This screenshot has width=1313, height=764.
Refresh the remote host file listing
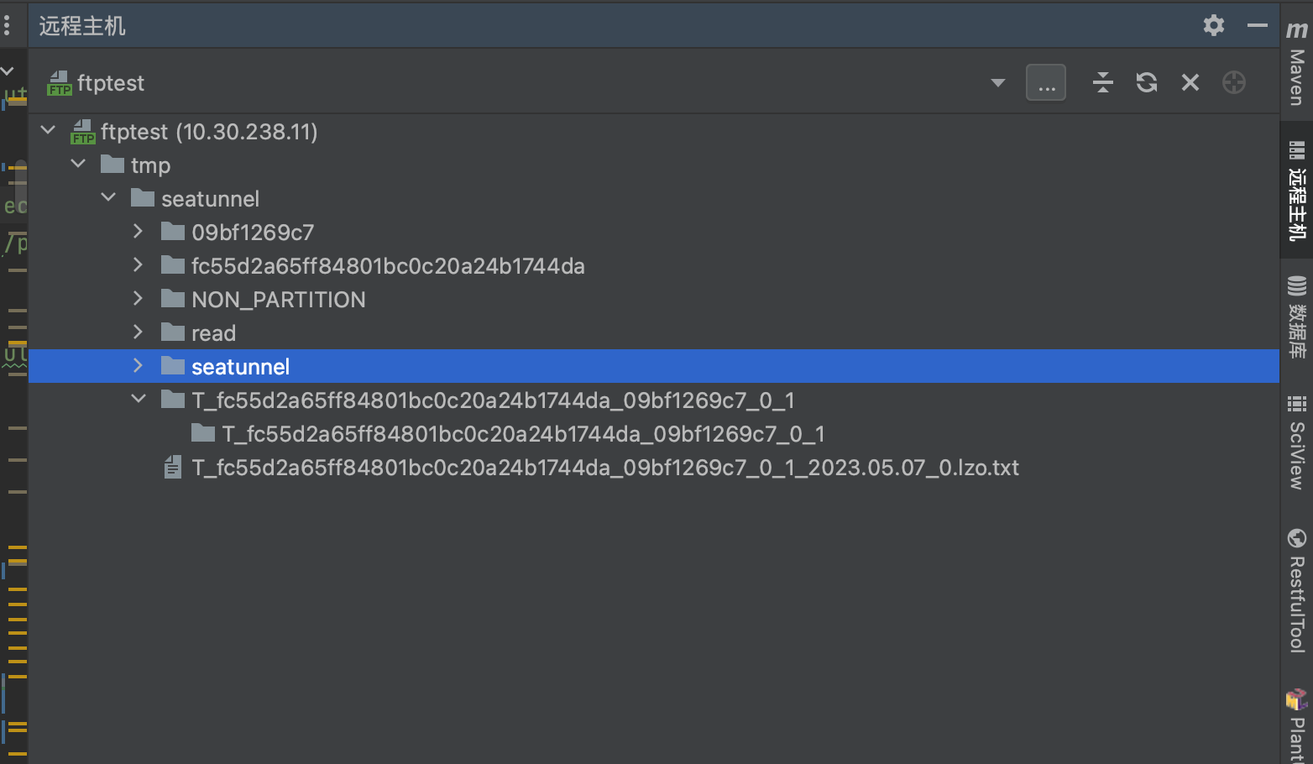(x=1146, y=82)
